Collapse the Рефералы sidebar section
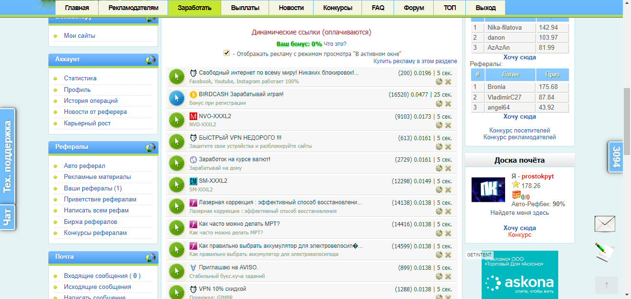The image size is (631, 299). pyautogui.click(x=151, y=148)
